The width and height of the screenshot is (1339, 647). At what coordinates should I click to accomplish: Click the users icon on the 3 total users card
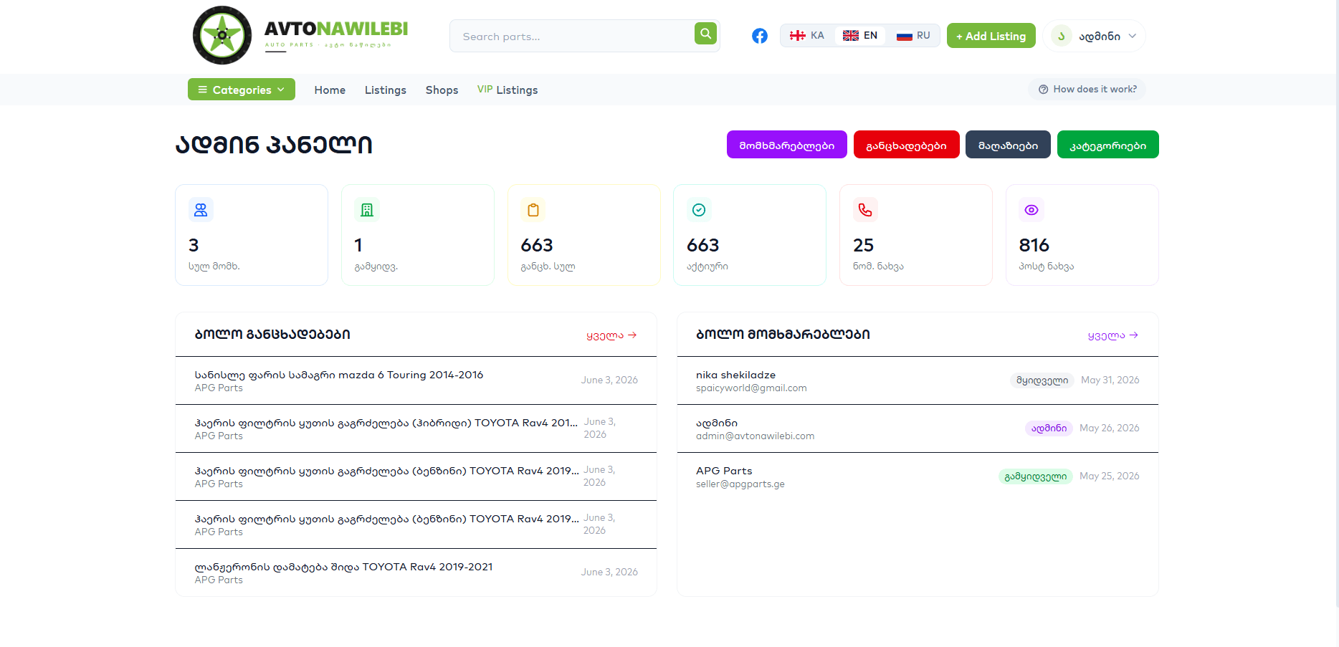tap(201, 210)
